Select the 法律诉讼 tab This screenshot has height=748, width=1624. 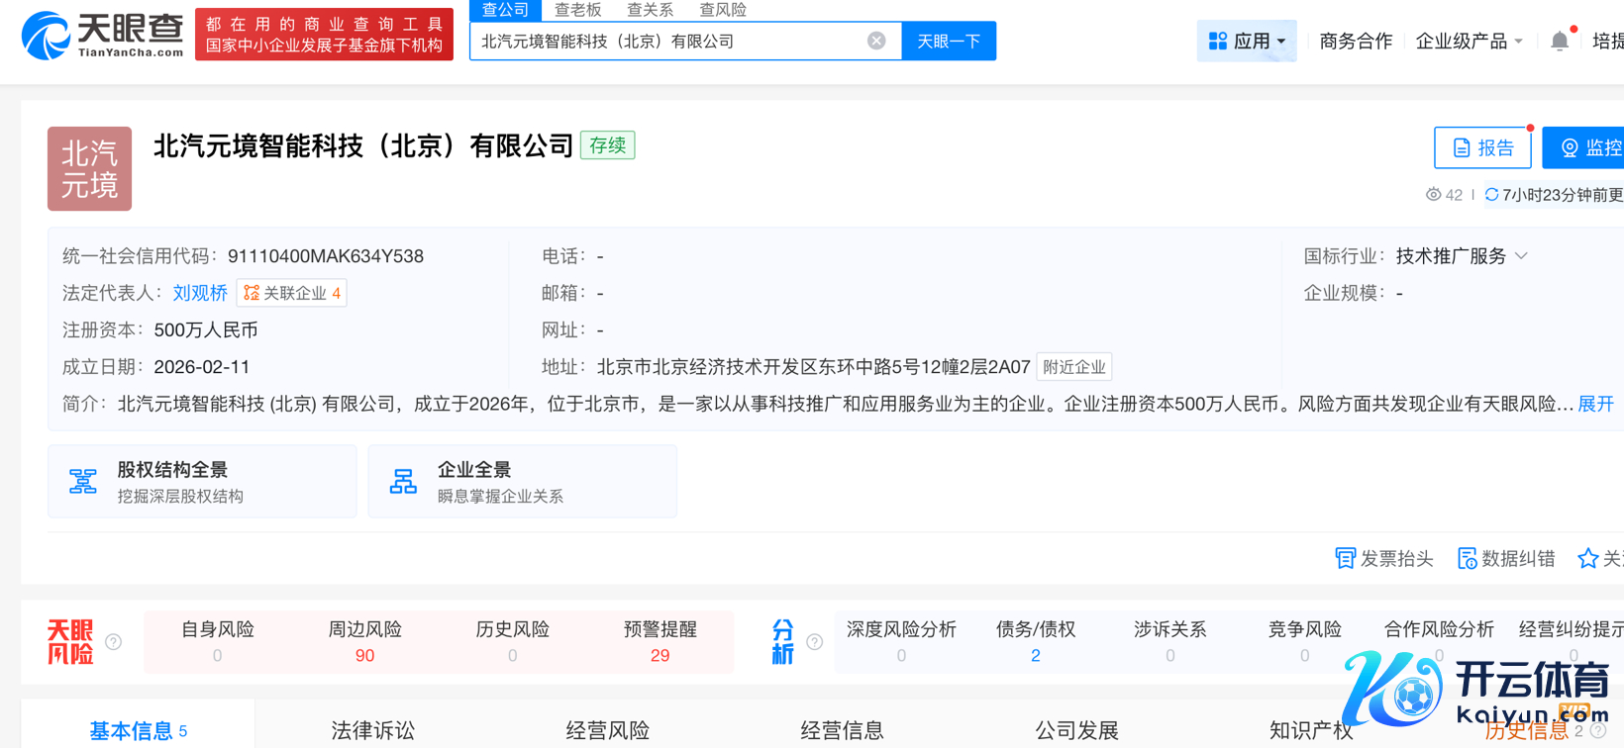pos(372,730)
